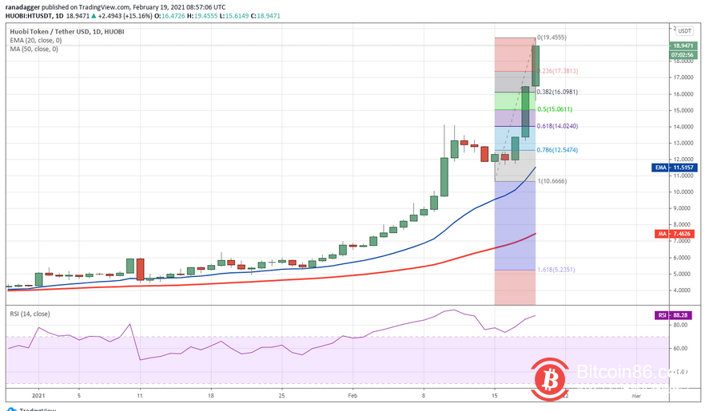705x411 pixels.
Task: Click the 25 date label on time axis
Action: point(281,396)
